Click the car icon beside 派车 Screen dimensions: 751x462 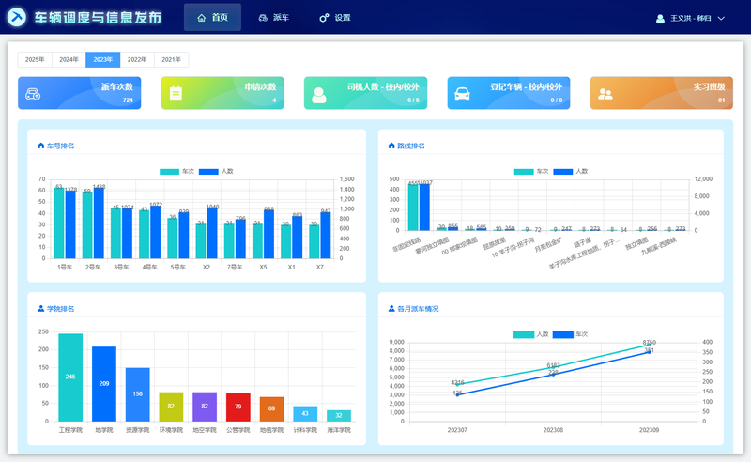[x=263, y=18]
